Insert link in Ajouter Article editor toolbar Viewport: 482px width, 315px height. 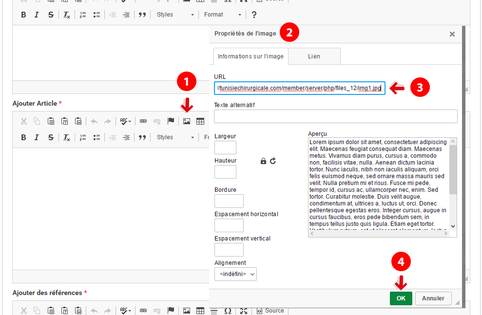coord(143,121)
